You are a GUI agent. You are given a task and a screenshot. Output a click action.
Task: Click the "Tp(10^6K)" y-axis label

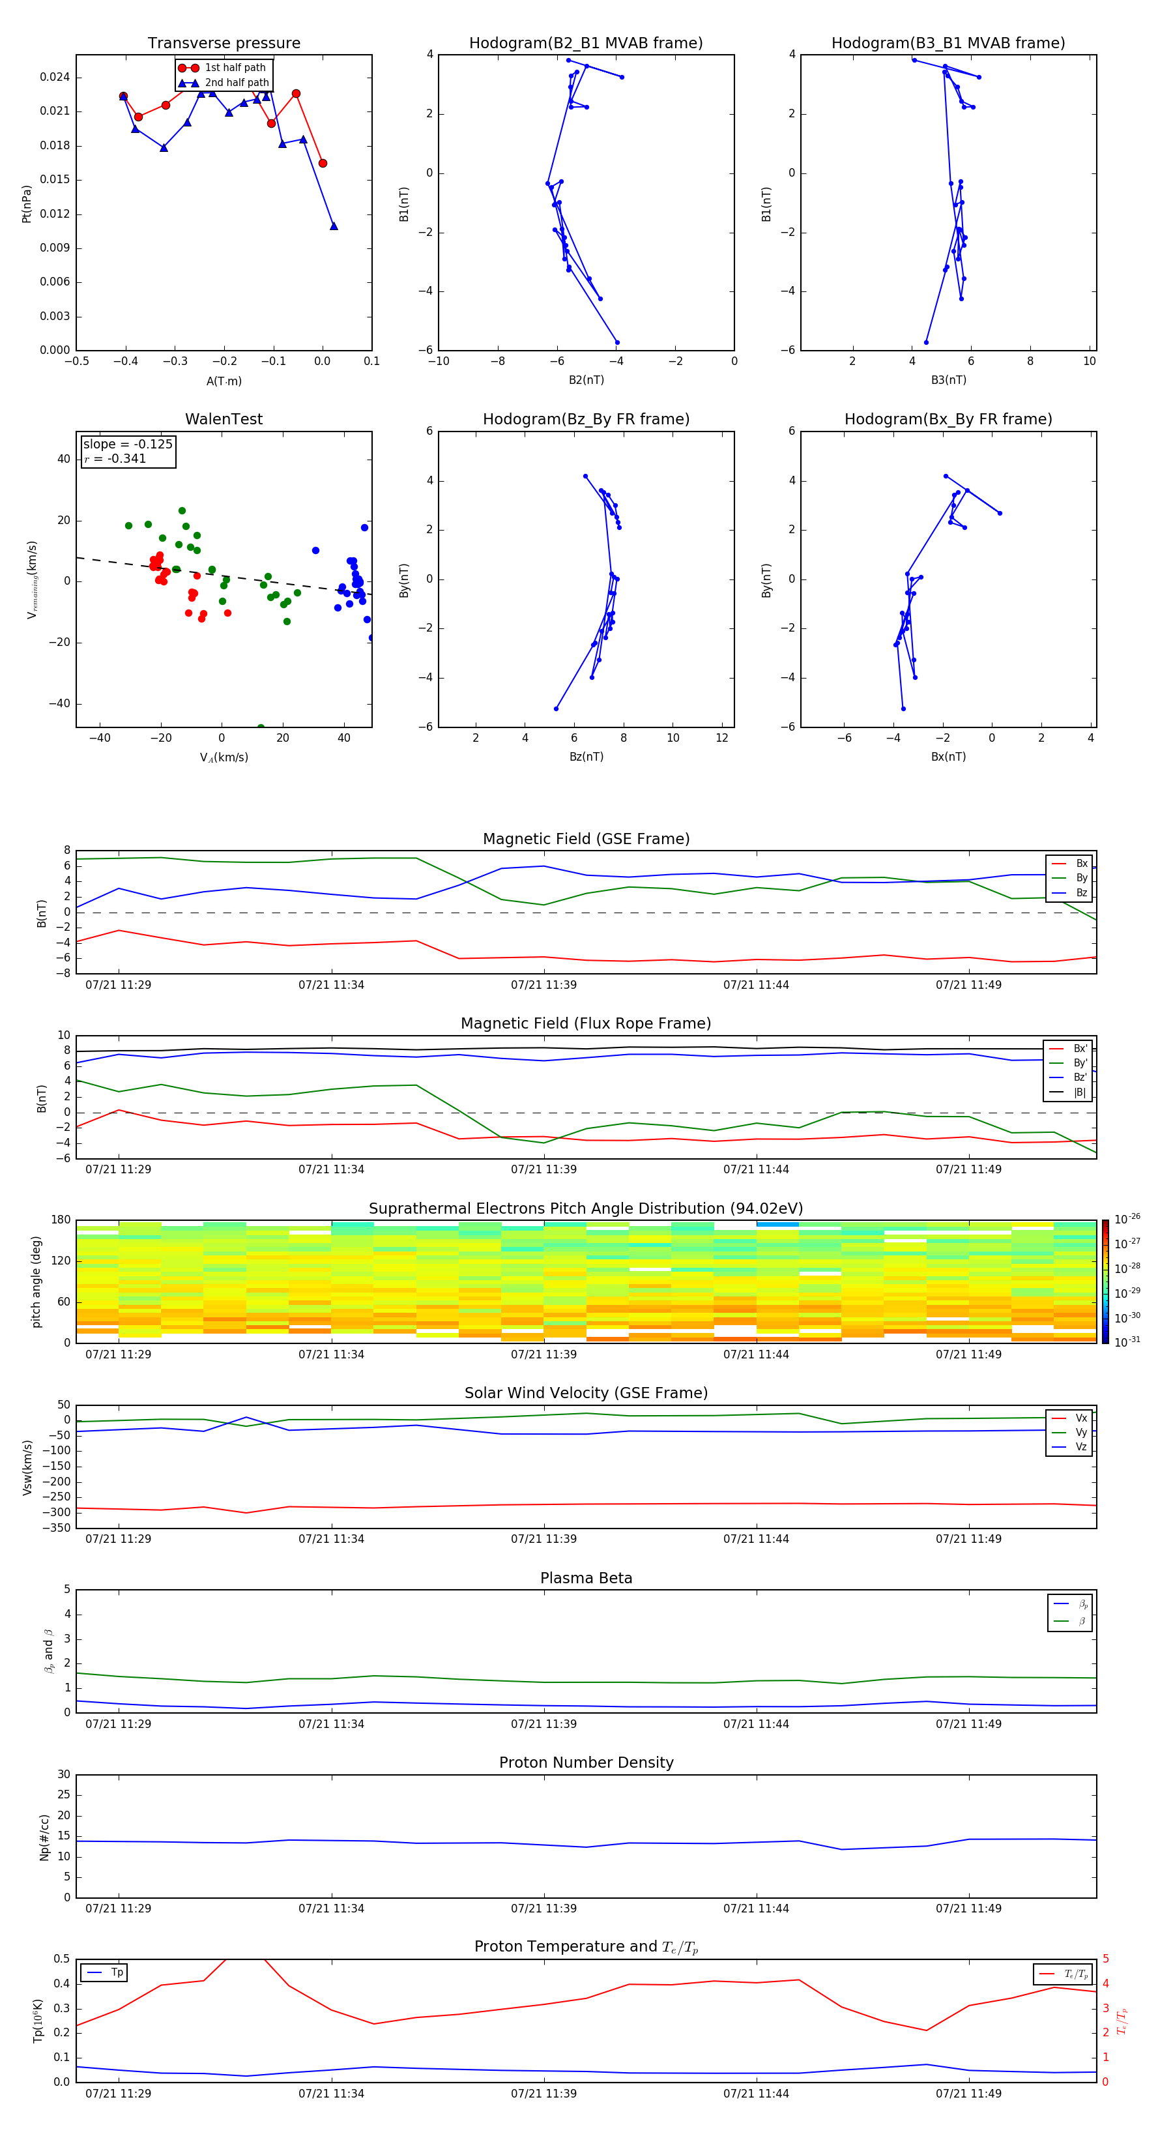point(38,2021)
